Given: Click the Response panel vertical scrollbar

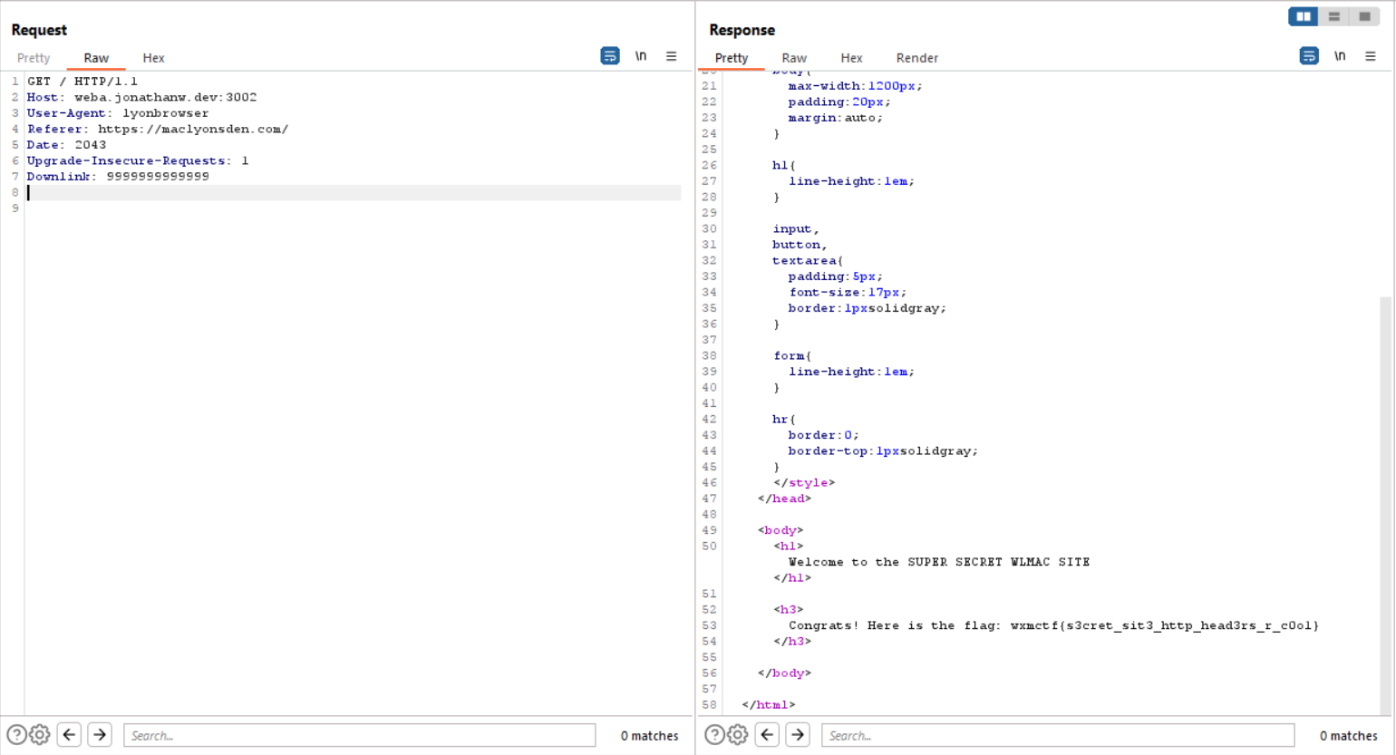Looking at the screenshot, I should [1385, 504].
